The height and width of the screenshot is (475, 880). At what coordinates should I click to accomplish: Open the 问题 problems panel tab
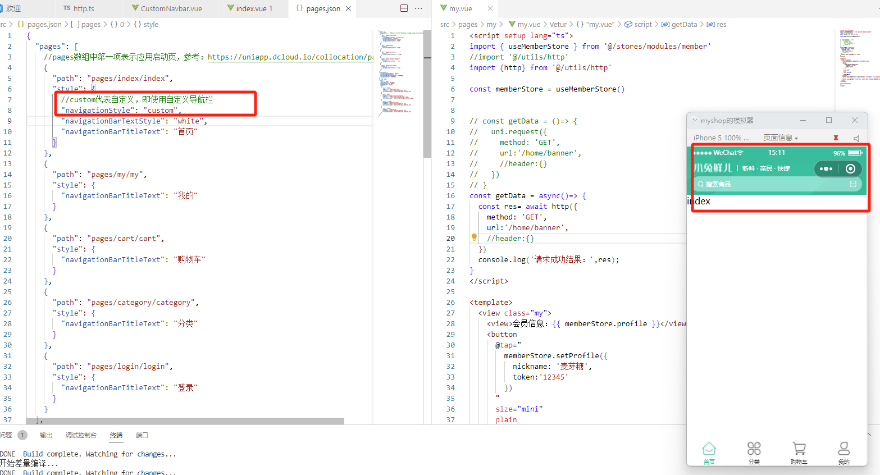click(x=6, y=435)
